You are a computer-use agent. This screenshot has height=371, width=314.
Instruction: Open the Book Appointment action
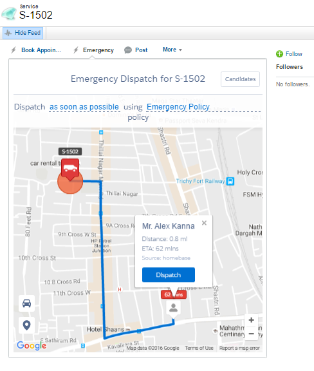[x=41, y=50]
